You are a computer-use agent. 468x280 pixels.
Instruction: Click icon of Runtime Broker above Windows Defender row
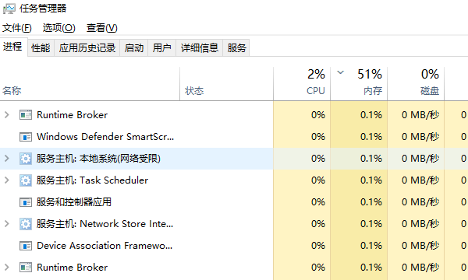[26, 115]
